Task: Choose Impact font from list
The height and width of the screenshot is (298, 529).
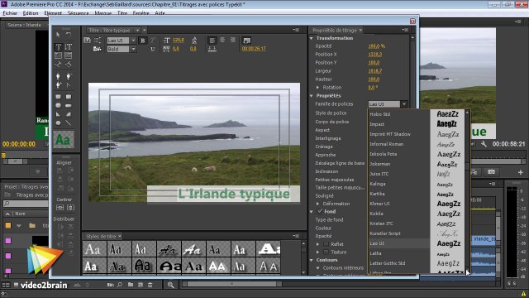Action: (377, 124)
